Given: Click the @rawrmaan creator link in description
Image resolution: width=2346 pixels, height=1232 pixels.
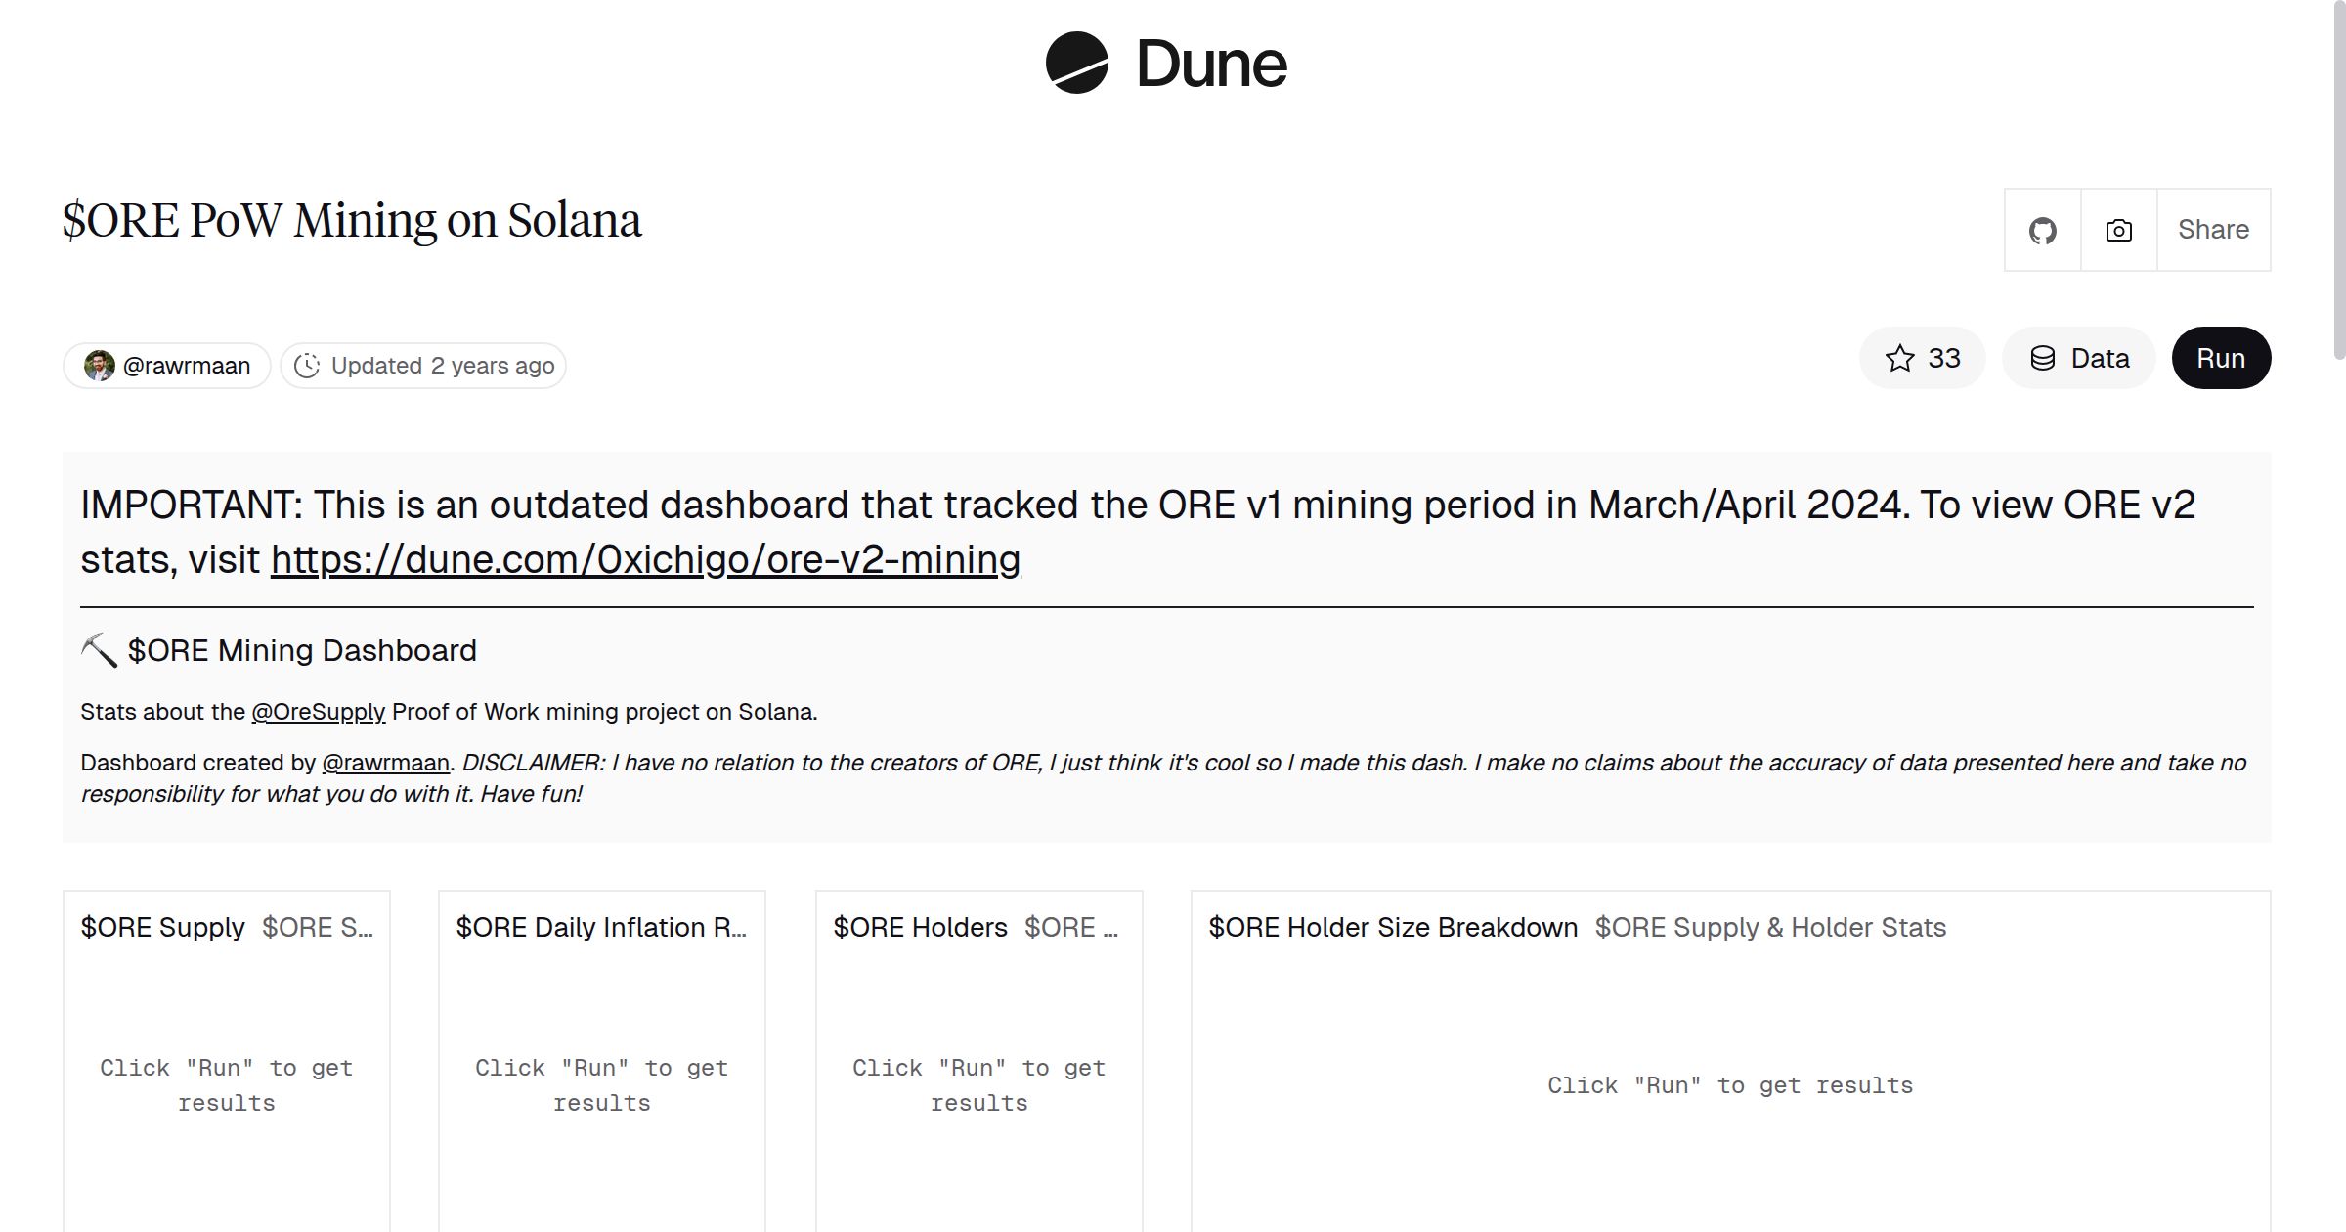Looking at the screenshot, I should click(385, 762).
